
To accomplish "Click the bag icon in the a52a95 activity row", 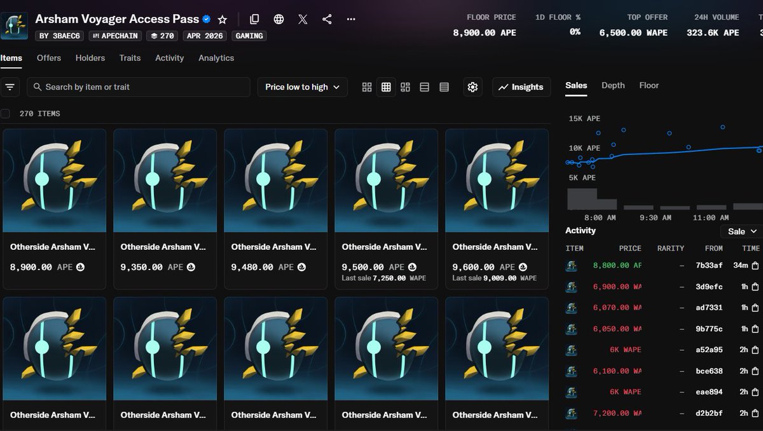I will (x=755, y=350).
